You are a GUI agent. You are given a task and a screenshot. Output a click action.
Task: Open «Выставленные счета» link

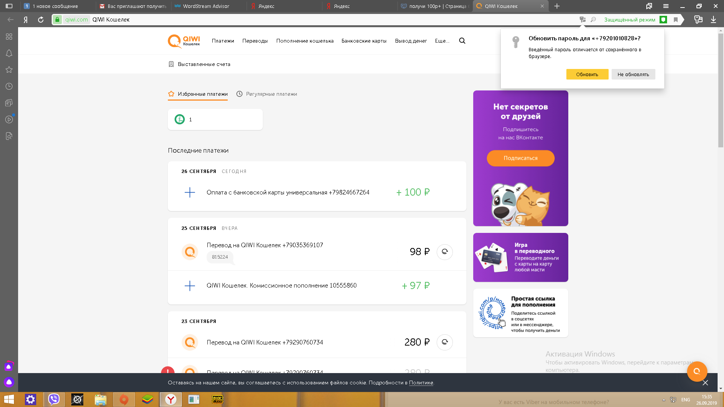(x=199, y=64)
